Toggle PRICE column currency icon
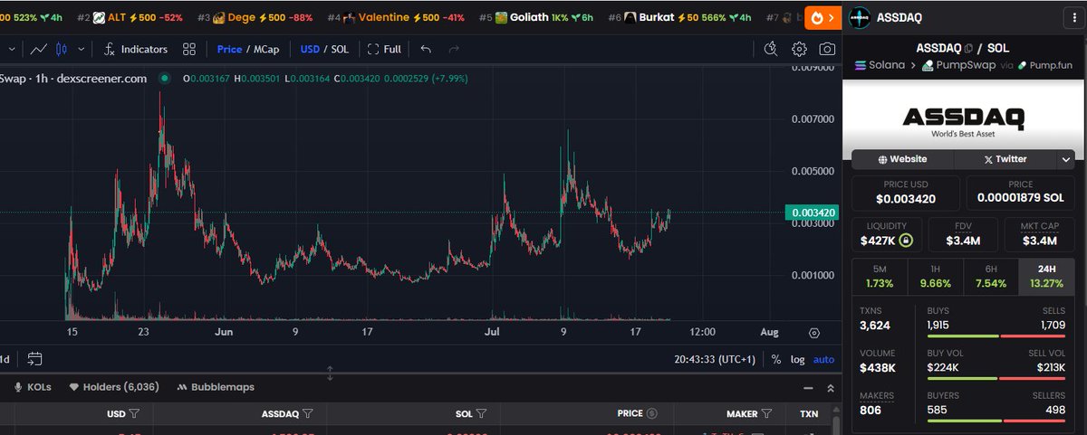Viewport: 1087px width, 435px height. pyautogui.click(x=652, y=413)
